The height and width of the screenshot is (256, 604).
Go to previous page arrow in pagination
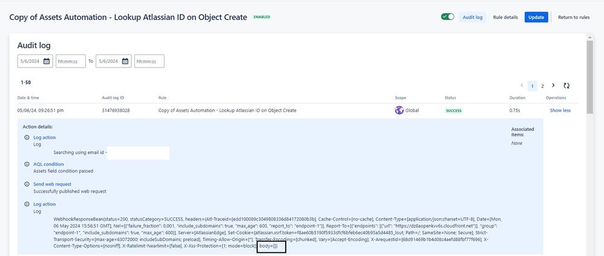click(522, 85)
